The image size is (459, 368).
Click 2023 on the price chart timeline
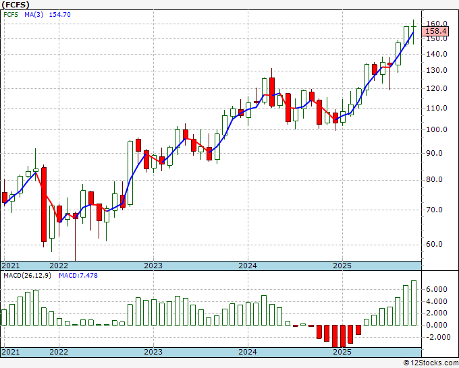(x=153, y=266)
